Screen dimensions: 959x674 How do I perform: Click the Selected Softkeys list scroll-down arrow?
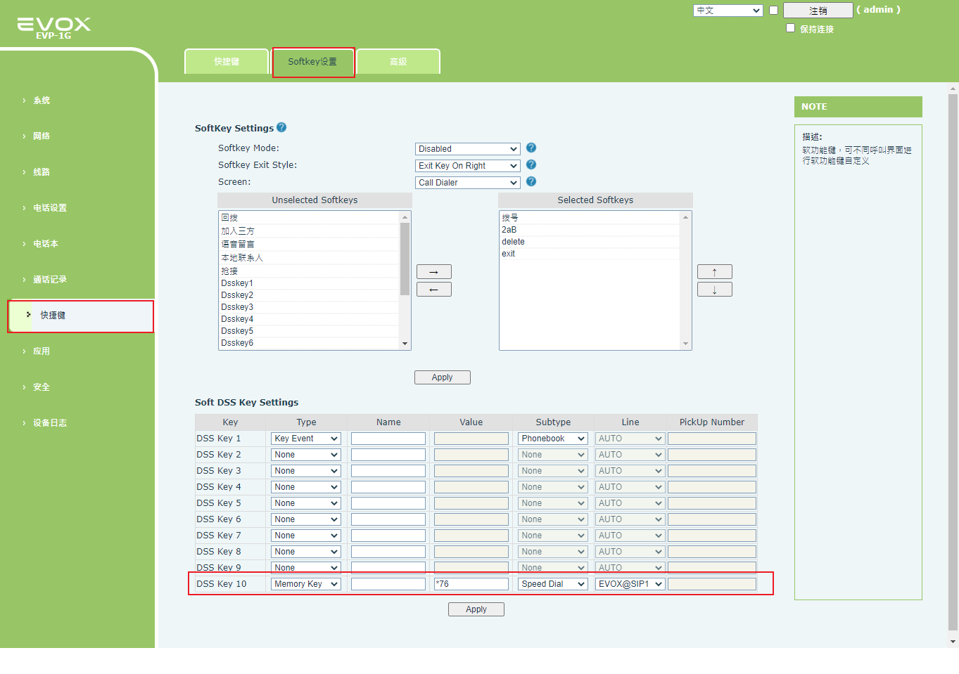(x=685, y=344)
